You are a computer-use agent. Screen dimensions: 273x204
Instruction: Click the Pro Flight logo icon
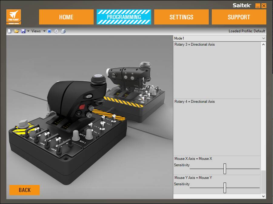point(14,17)
